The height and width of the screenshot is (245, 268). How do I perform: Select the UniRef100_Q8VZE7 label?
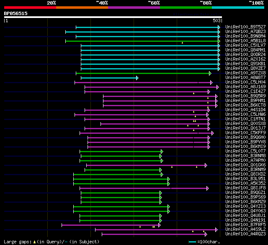(x=245, y=68)
